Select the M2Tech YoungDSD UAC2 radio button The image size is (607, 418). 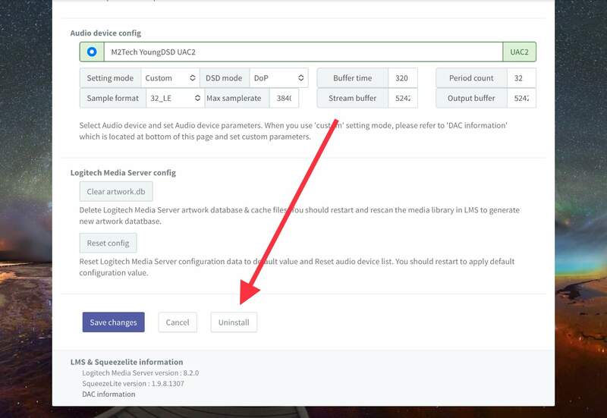click(x=92, y=52)
